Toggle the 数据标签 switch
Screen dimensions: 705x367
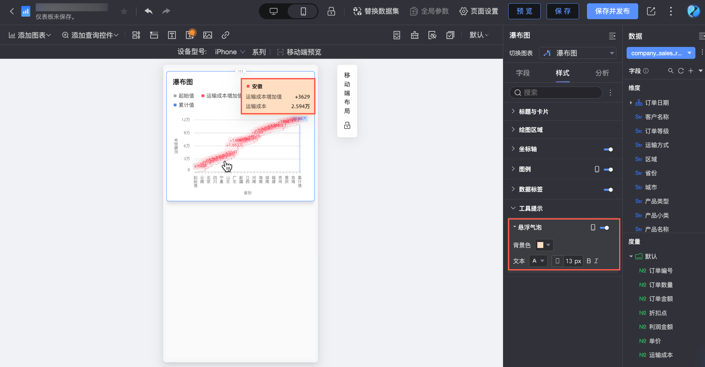[x=608, y=190]
